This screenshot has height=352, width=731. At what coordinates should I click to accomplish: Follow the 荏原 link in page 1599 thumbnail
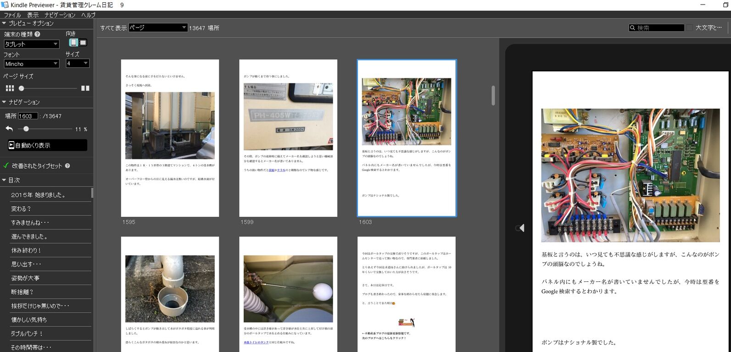coord(272,170)
